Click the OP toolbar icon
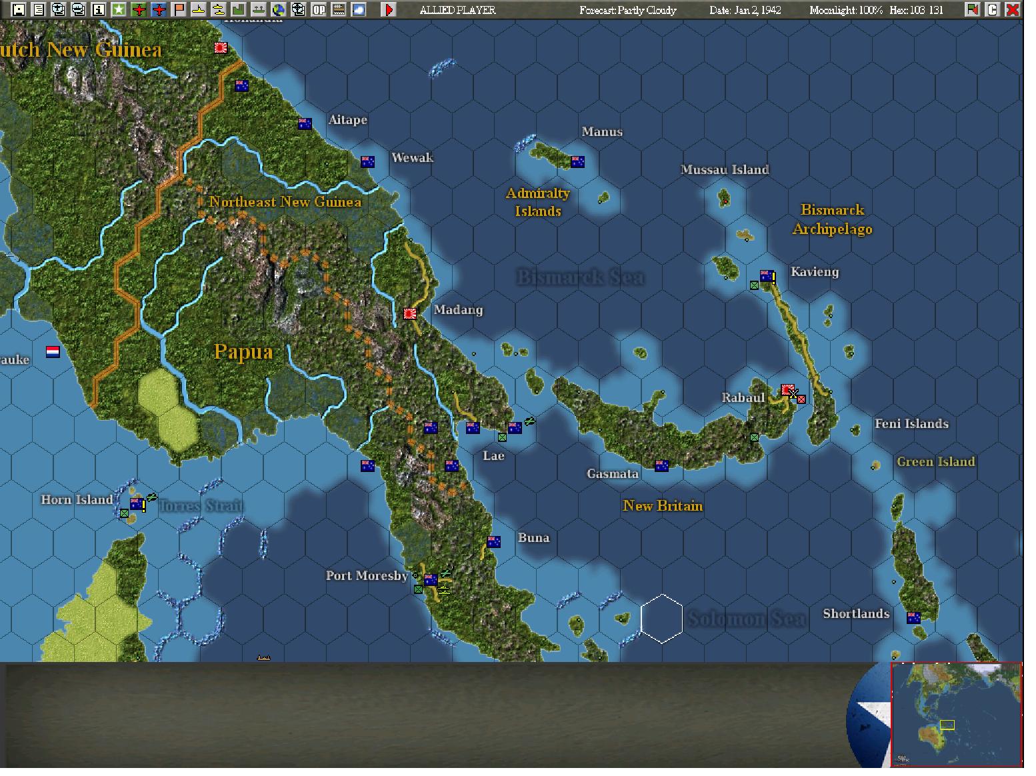This screenshot has height=776, width=1036. (x=319, y=9)
